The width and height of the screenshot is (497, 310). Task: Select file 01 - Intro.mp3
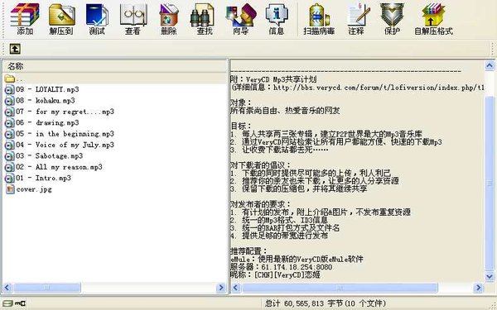43,178
